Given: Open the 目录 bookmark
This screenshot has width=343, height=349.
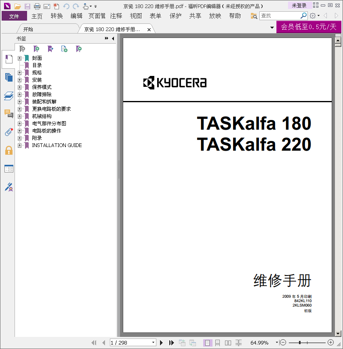Looking at the screenshot, I should click(x=37, y=65).
